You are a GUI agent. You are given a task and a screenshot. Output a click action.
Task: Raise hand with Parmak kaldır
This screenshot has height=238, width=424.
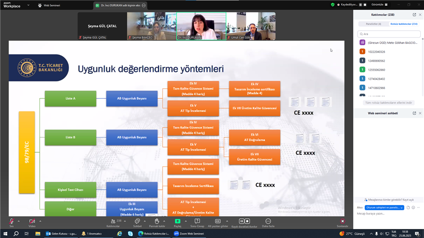pos(157,222)
